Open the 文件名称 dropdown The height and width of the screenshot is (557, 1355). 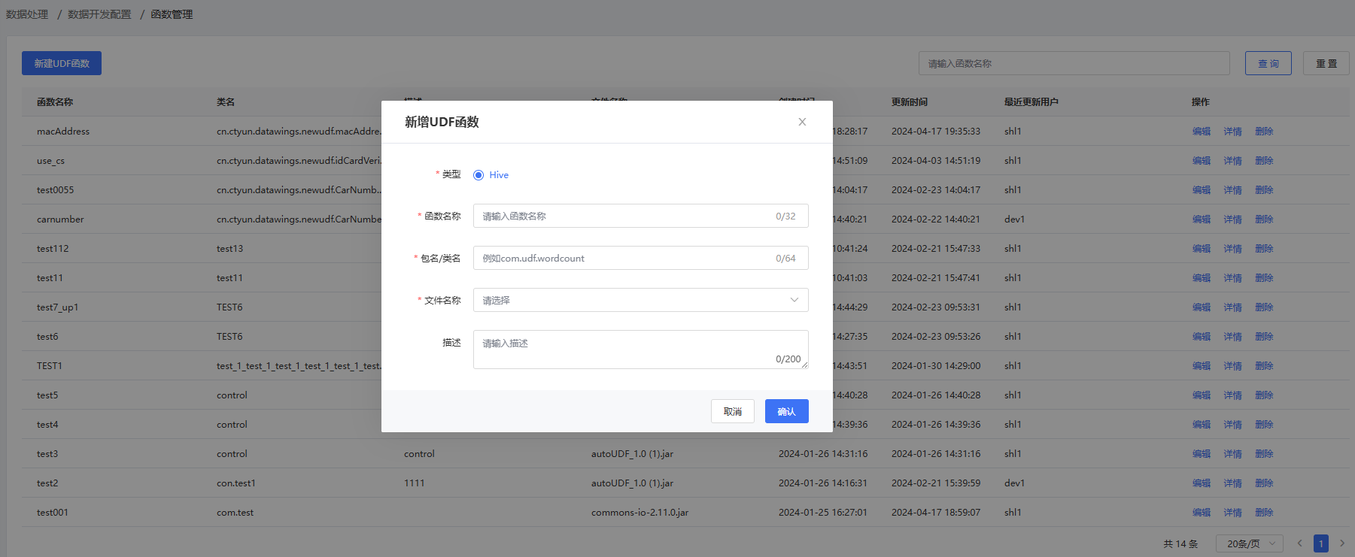tap(640, 300)
